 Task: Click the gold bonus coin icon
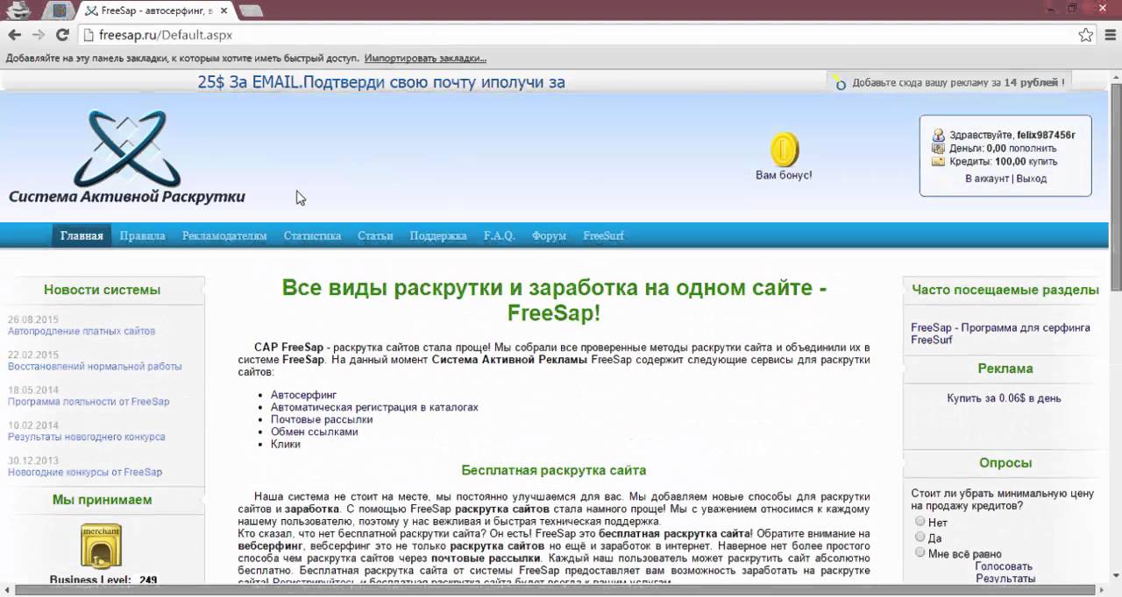(785, 149)
